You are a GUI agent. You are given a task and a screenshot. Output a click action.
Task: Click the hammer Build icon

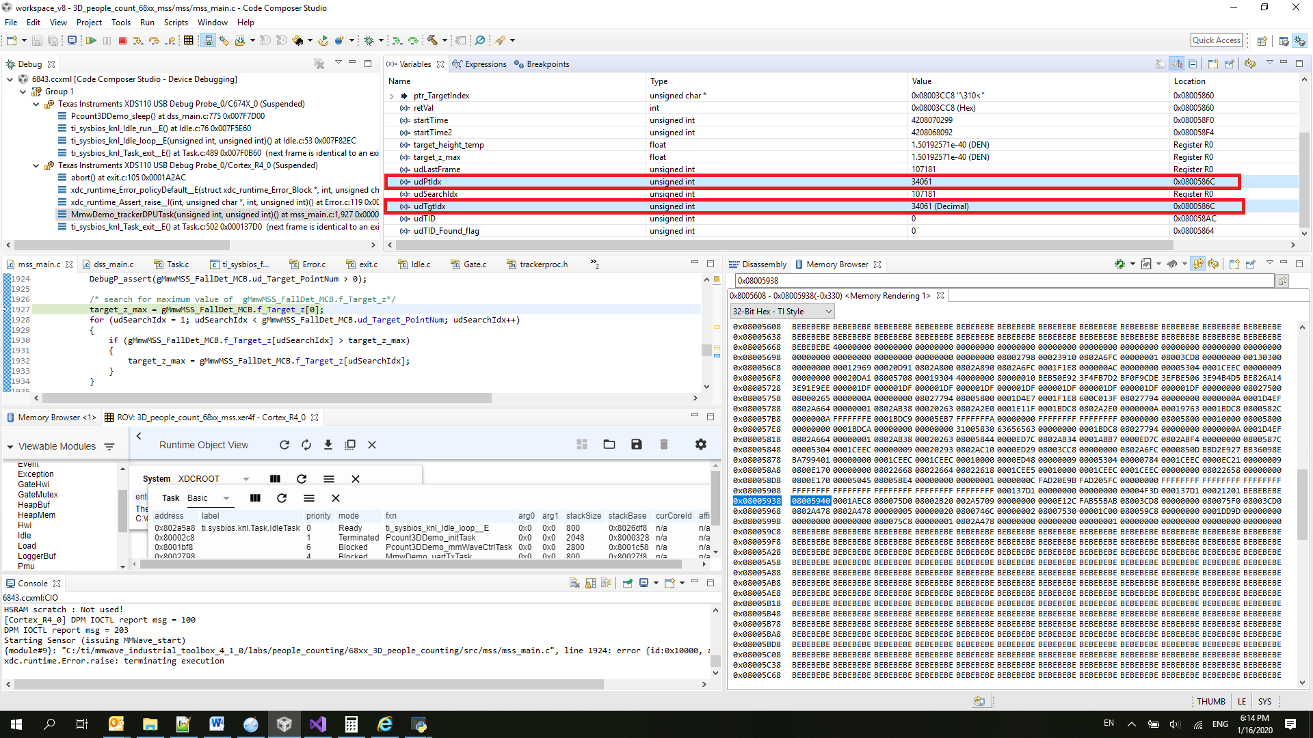[x=432, y=41]
